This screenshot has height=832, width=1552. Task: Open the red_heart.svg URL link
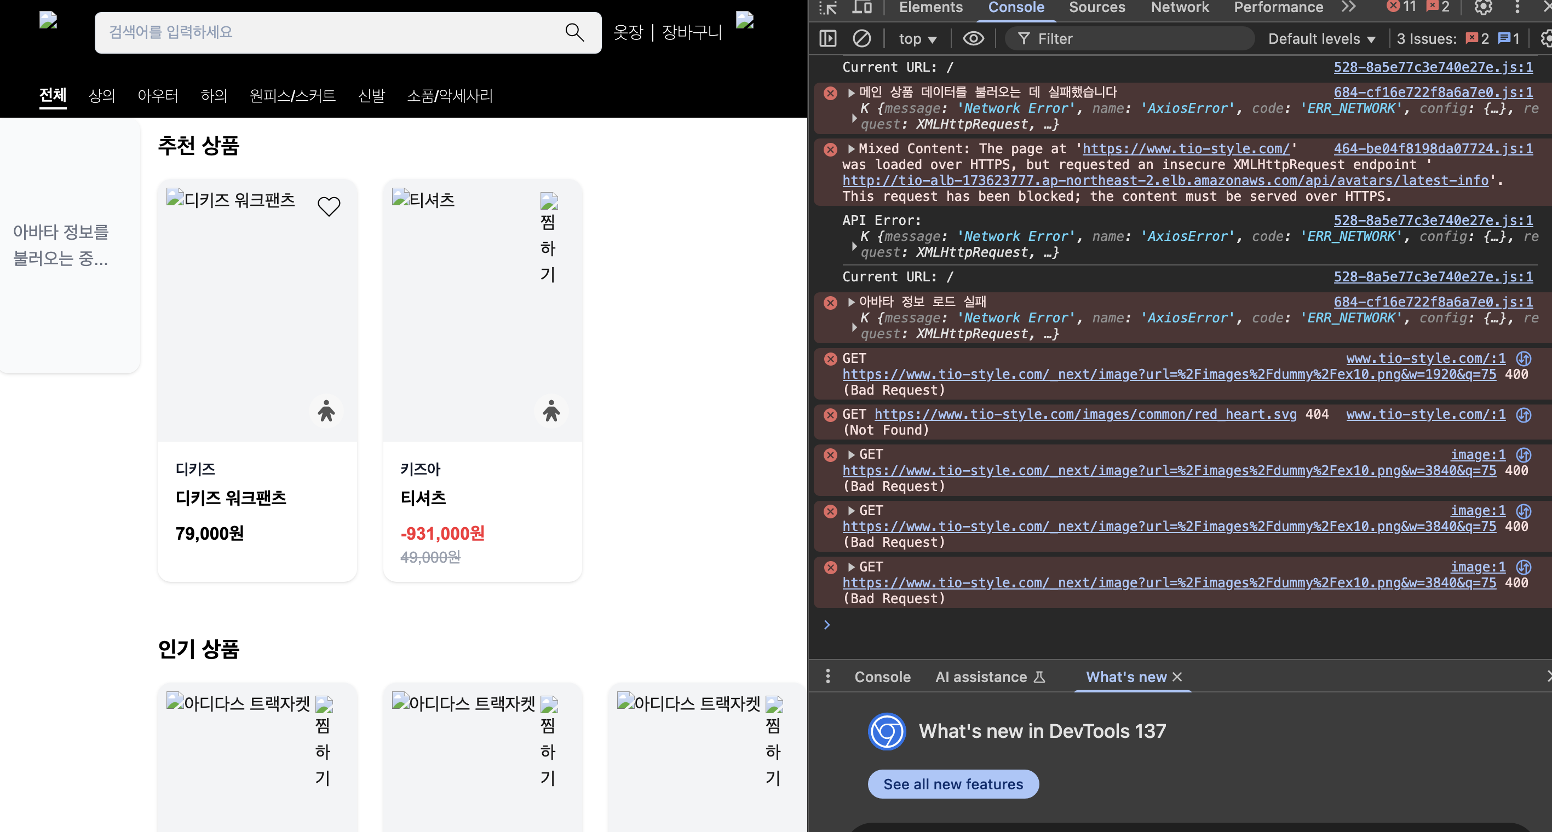[1085, 414]
